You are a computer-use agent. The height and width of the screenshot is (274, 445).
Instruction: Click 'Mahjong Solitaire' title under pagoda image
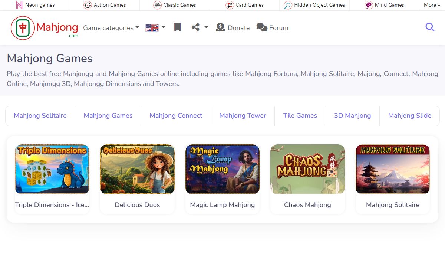pos(393,205)
